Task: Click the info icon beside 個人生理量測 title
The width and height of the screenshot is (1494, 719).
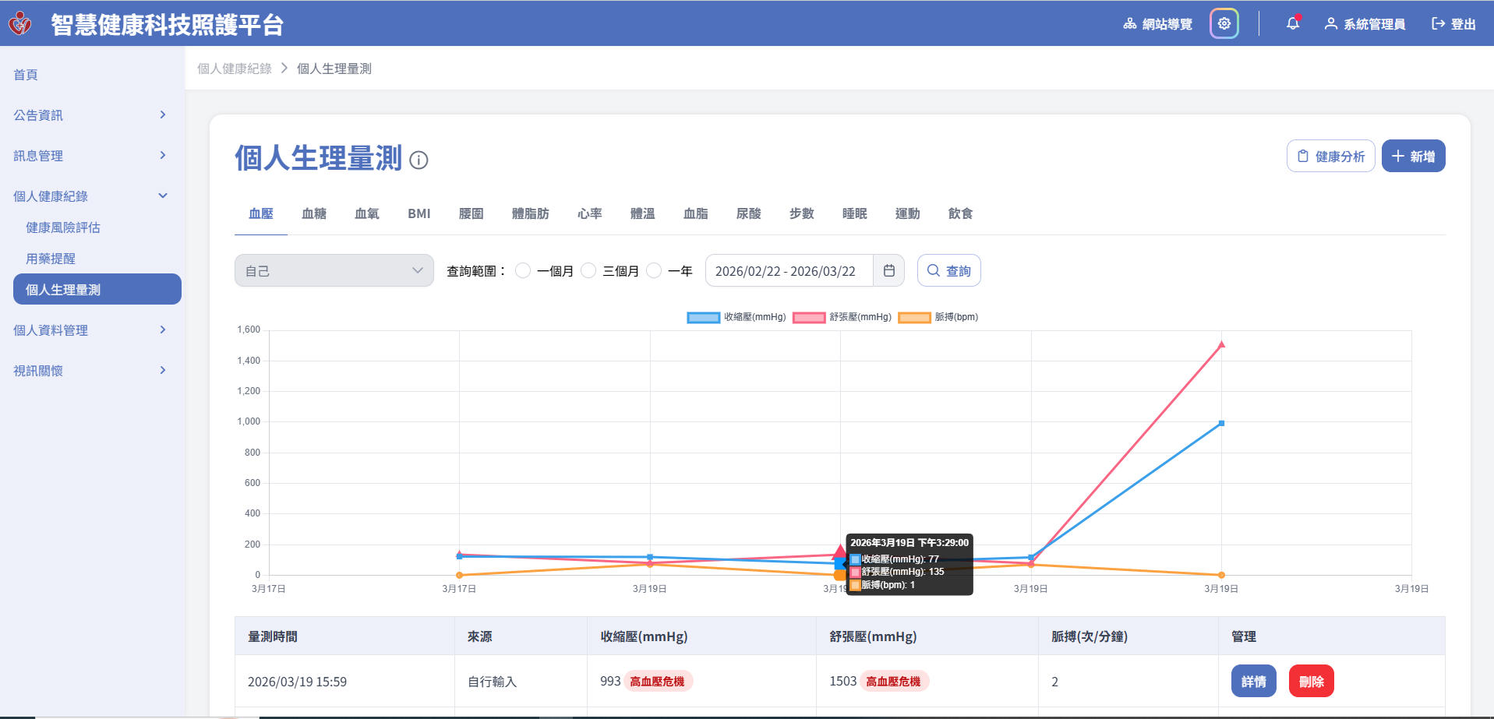Action: point(419,160)
